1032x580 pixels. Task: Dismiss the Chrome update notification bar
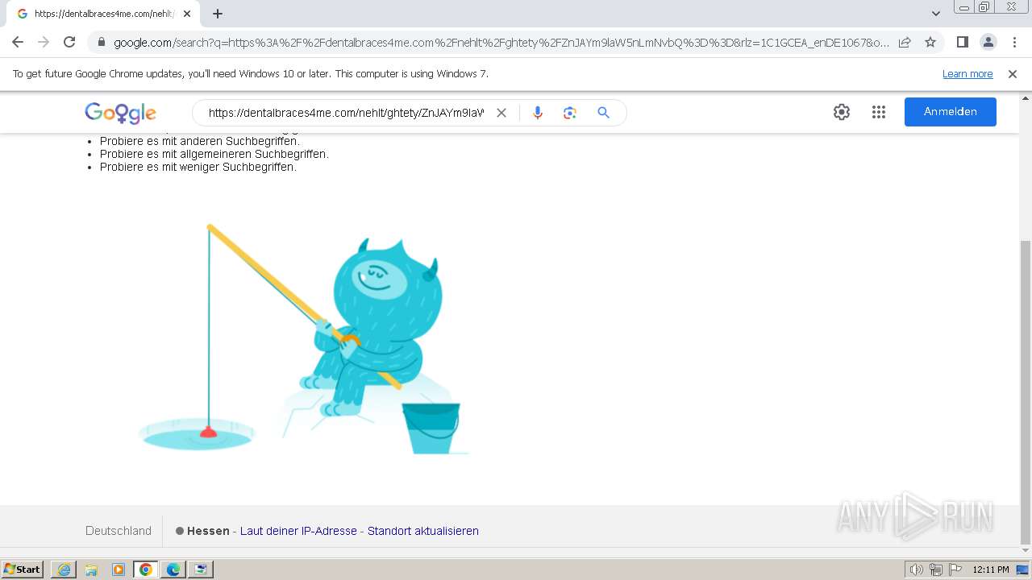[x=1013, y=74]
